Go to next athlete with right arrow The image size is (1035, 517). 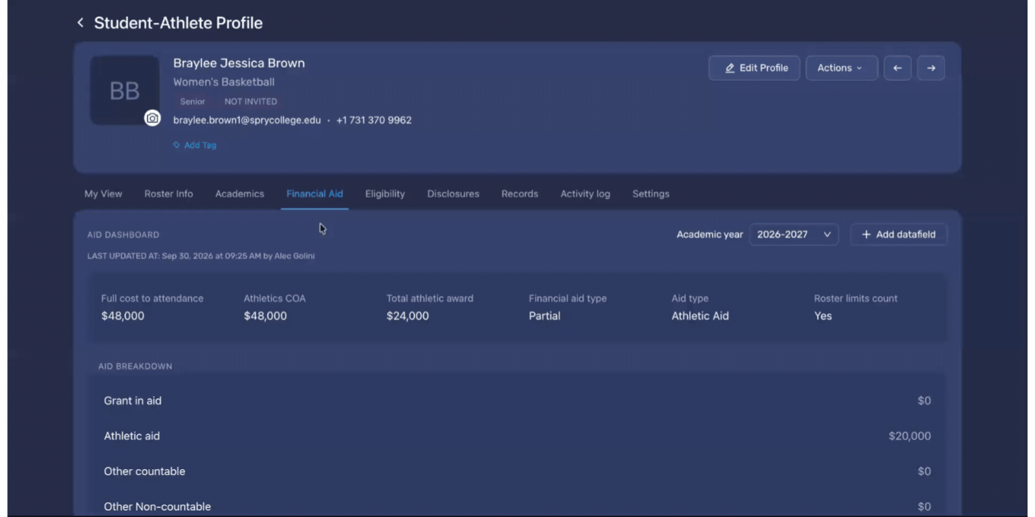click(931, 68)
